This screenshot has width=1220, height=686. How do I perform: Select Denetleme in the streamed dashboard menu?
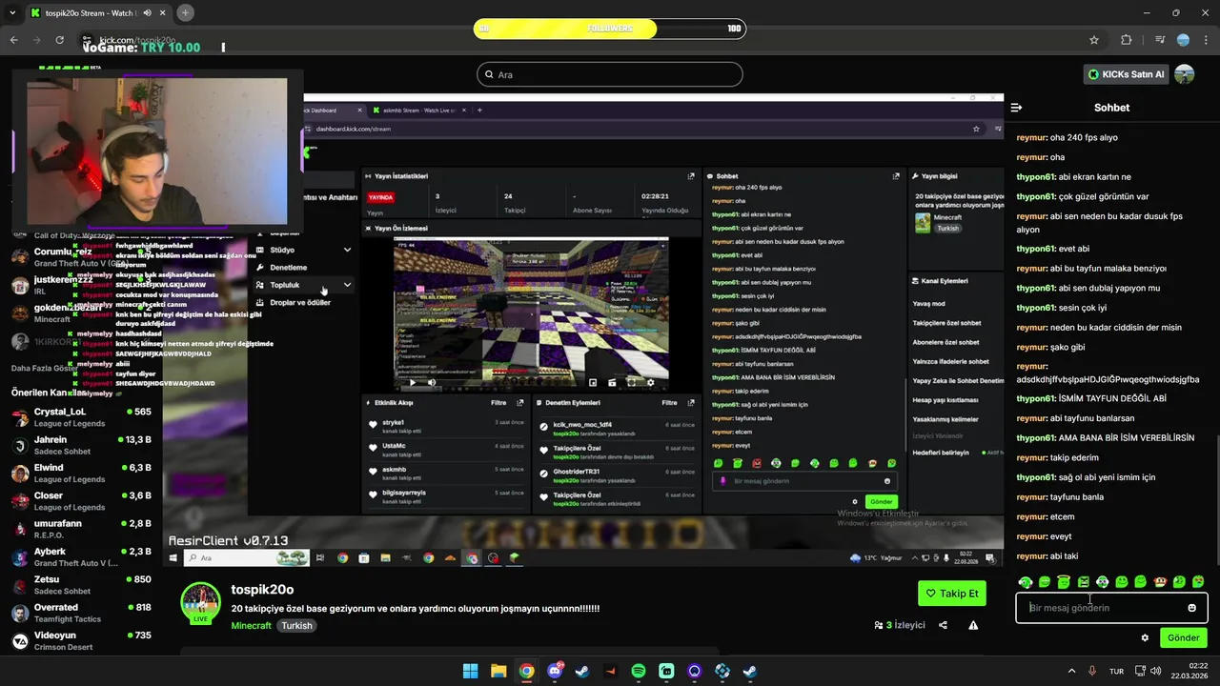point(288,268)
